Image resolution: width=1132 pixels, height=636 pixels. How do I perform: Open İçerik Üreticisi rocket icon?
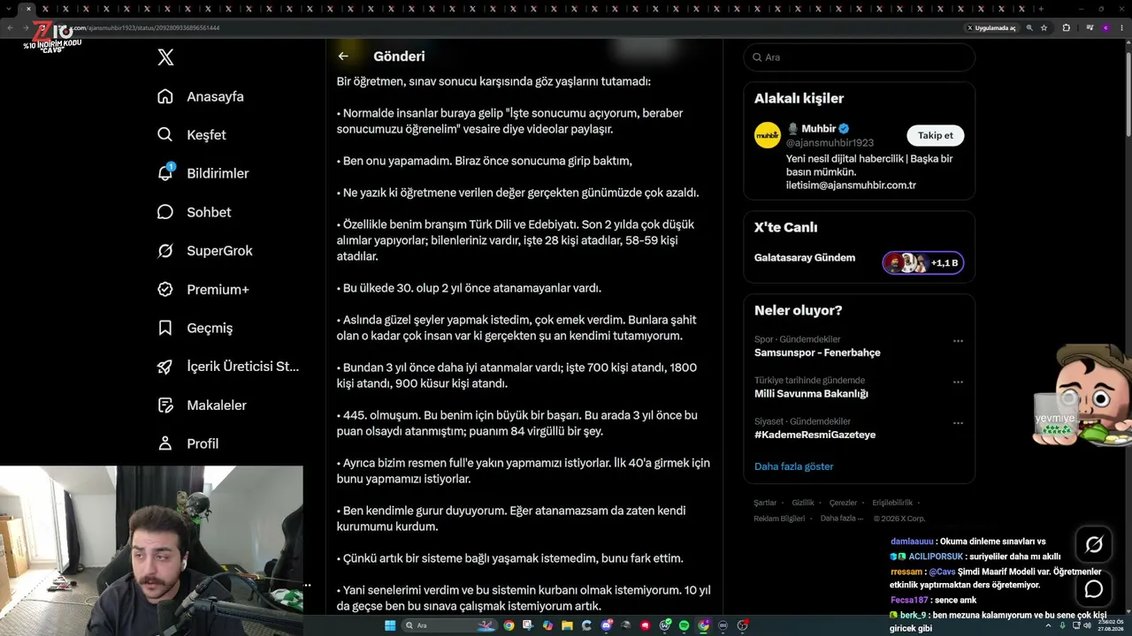(165, 367)
